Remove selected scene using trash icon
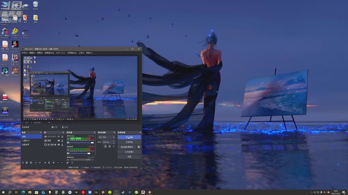Screen dimensions: 348x195 pos(27,163)
